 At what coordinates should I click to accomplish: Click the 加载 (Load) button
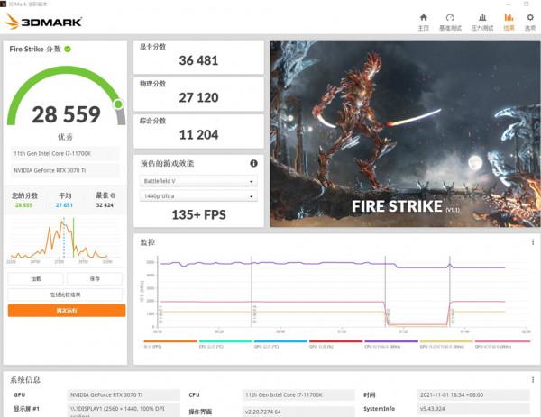point(36,279)
